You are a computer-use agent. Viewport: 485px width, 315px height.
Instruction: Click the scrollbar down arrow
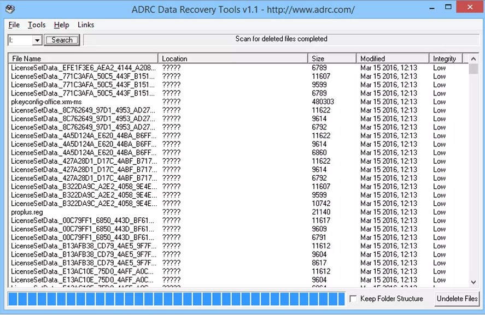474,283
